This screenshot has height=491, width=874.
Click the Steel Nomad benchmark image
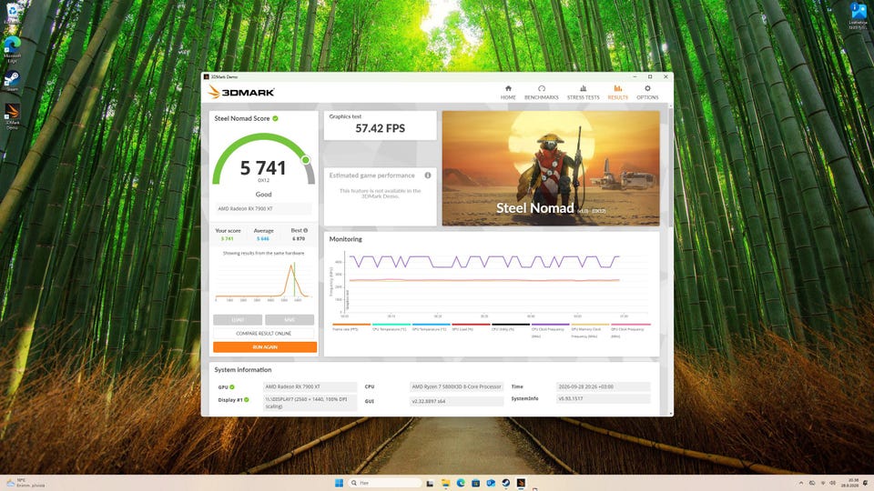pos(551,168)
